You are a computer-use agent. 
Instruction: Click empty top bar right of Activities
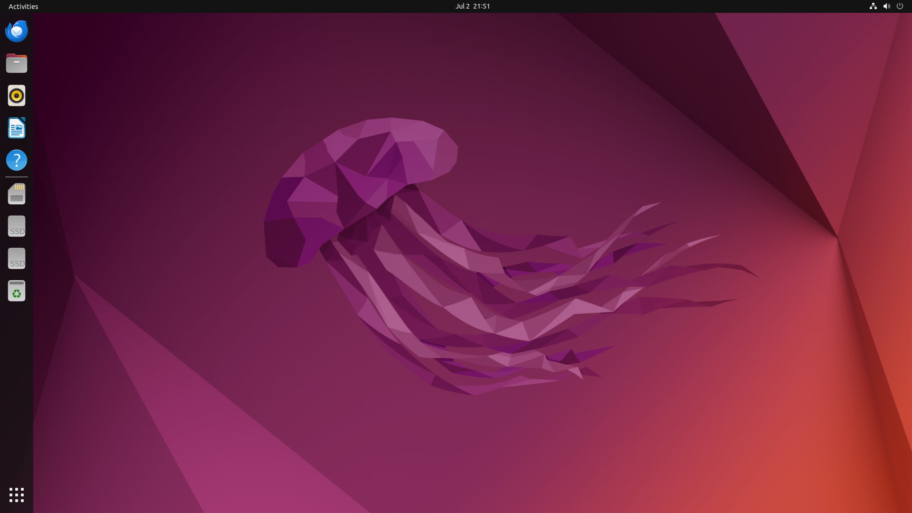(x=190, y=6)
